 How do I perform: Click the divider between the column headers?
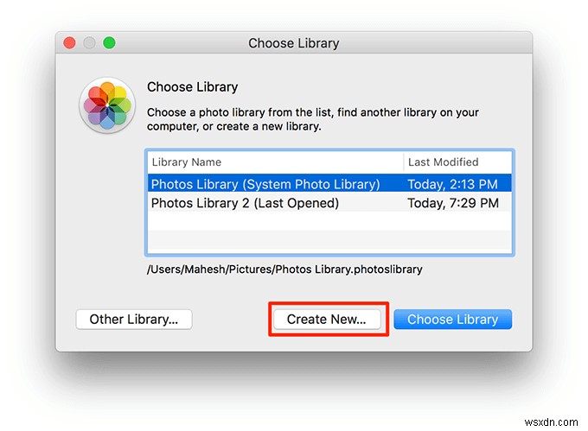(x=403, y=162)
